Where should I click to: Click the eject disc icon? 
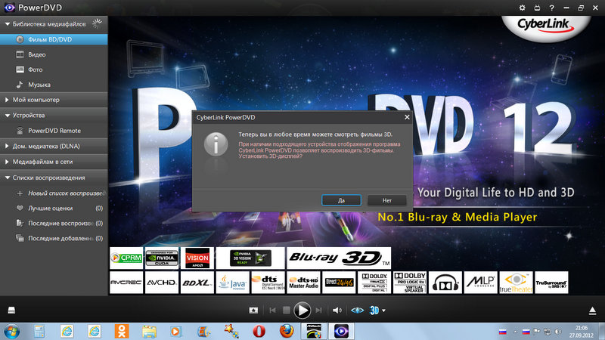pyautogui.click(x=593, y=311)
